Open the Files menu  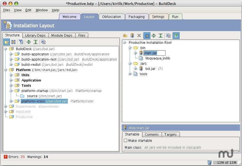click(7, 10)
